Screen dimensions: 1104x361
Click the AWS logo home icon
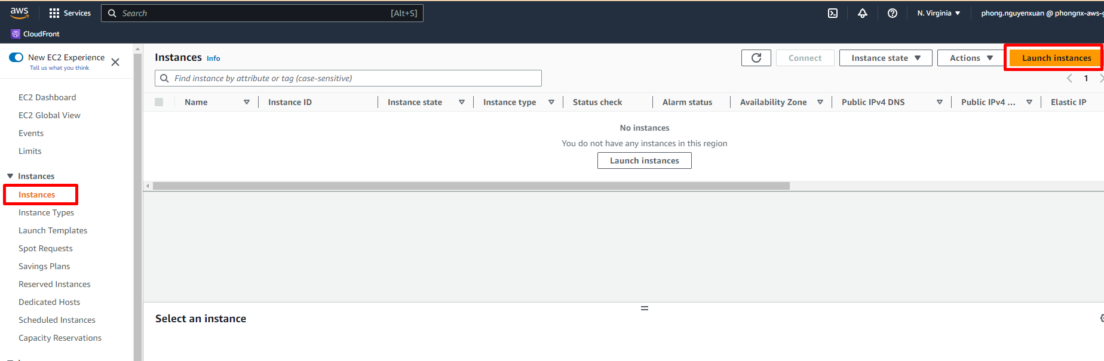point(19,13)
